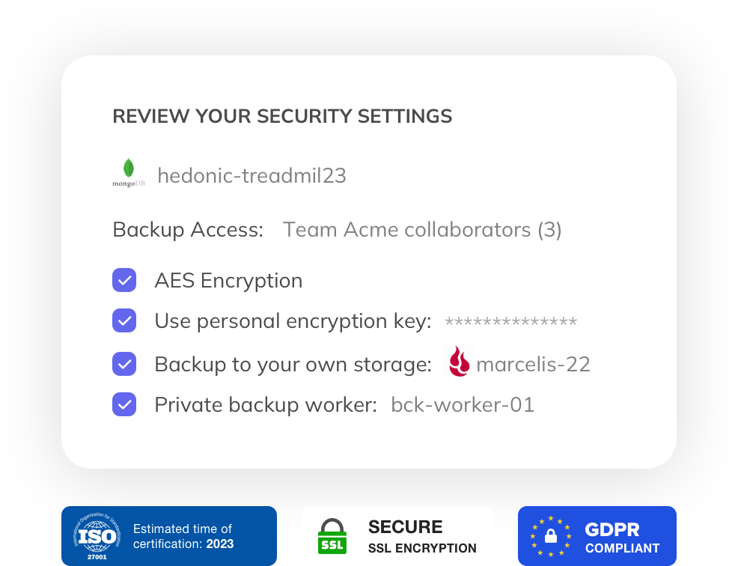Open Team Acme collaborators access selector
The height and width of the screenshot is (566, 738).
tap(422, 230)
